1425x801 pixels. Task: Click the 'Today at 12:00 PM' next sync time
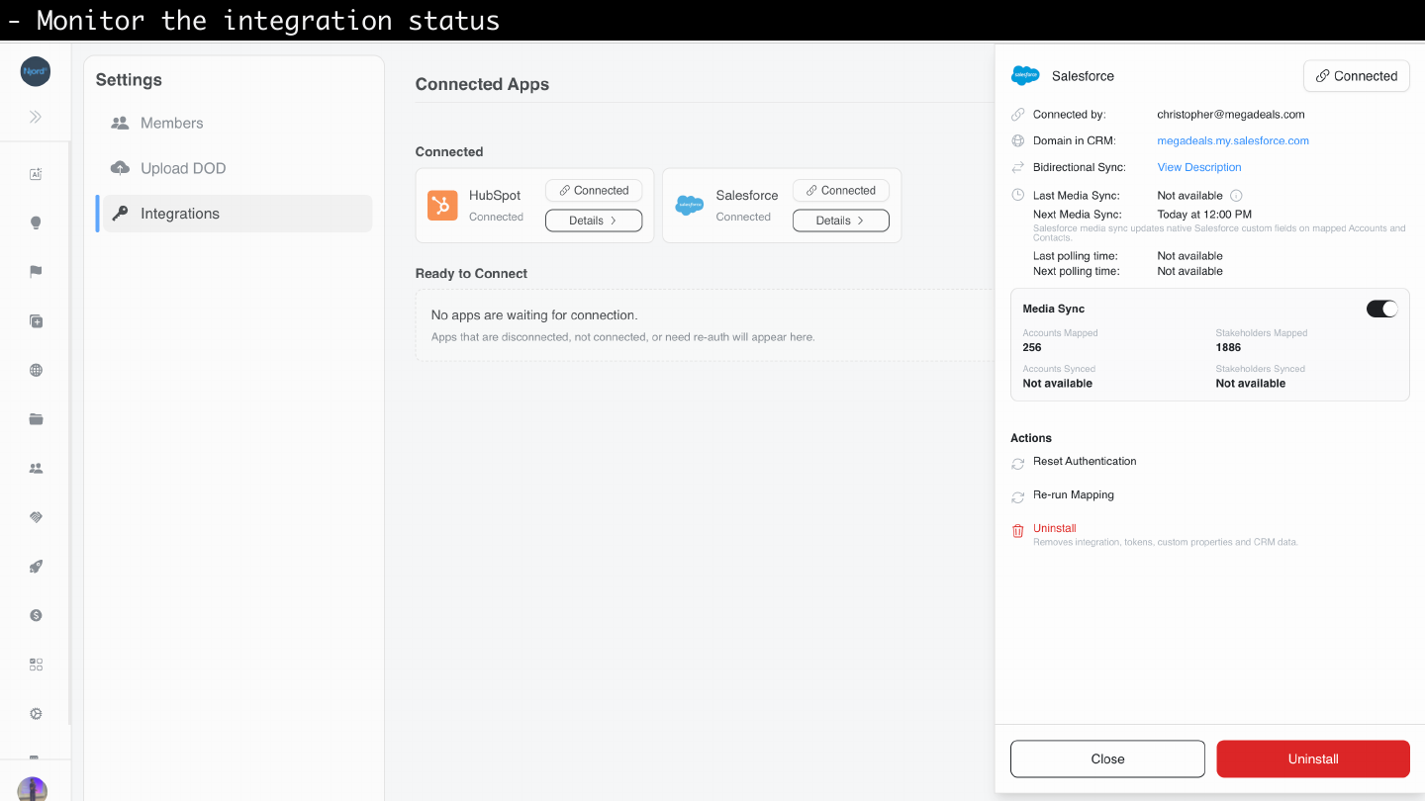pos(1204,214)
